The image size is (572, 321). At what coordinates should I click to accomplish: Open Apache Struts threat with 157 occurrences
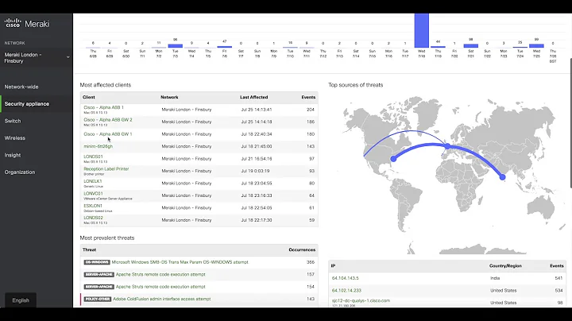160,274
